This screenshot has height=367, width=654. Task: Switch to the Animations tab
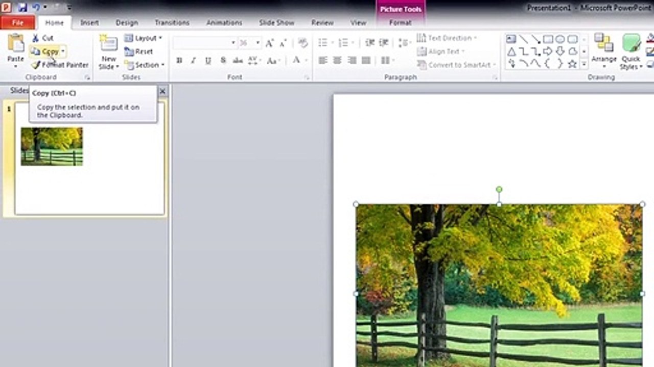(224, 23)
